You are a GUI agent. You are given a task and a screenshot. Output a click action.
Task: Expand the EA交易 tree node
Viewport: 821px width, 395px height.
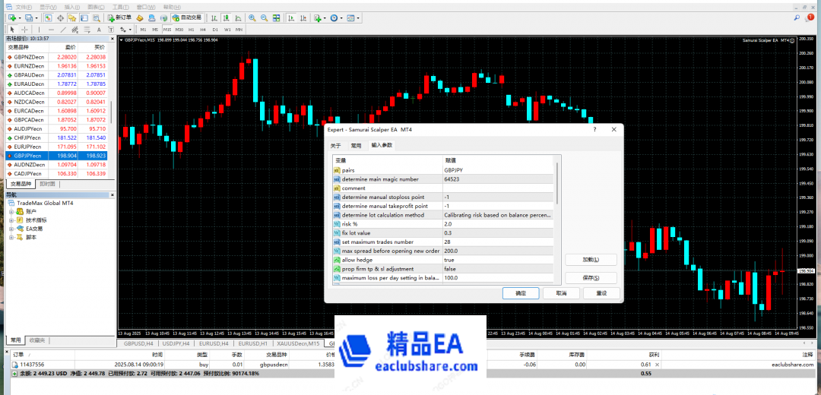11,228
